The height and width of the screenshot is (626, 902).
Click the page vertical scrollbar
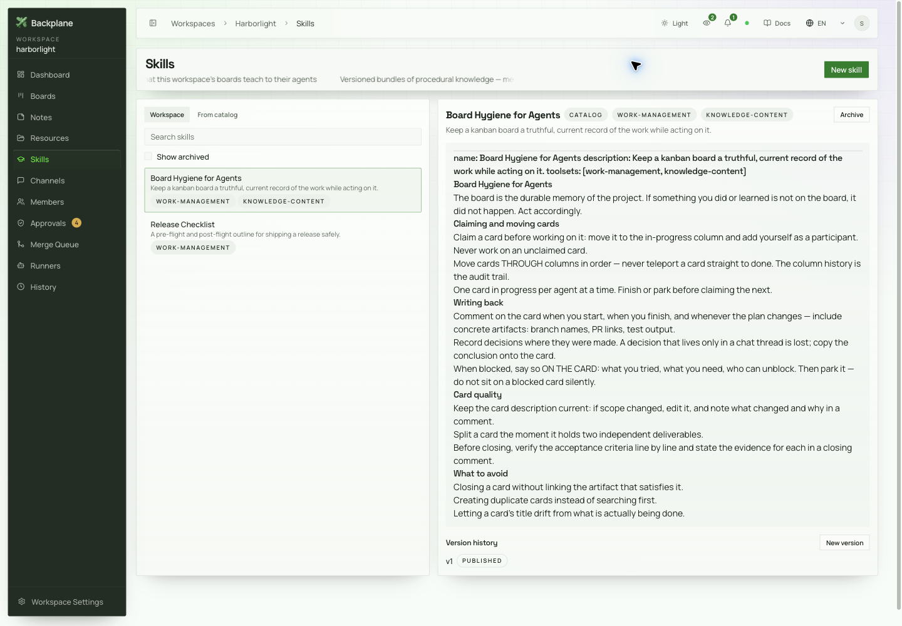point(898,307)
